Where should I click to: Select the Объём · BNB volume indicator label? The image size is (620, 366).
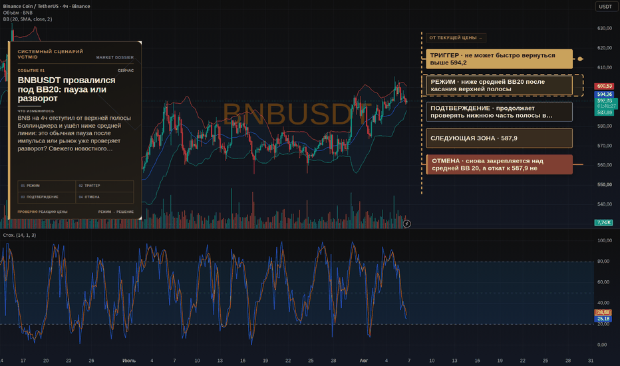click(18, 13)
